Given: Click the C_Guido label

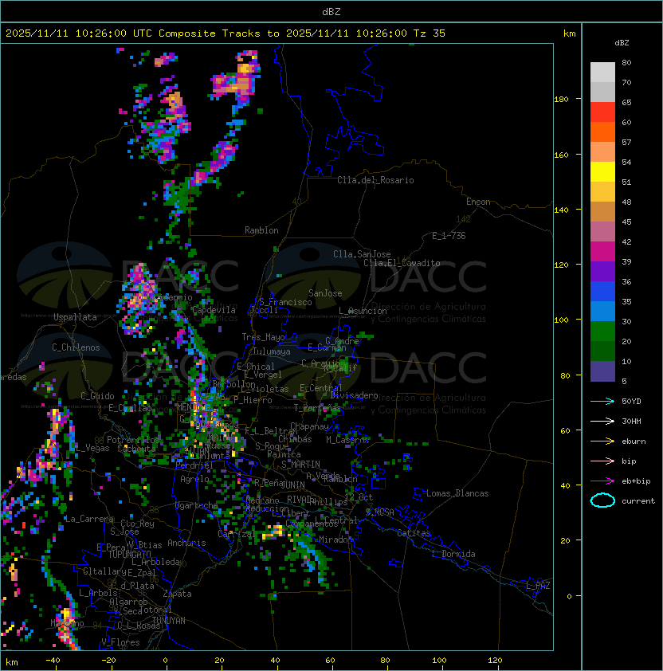Looking at the screenshot, I should point(97,396).
